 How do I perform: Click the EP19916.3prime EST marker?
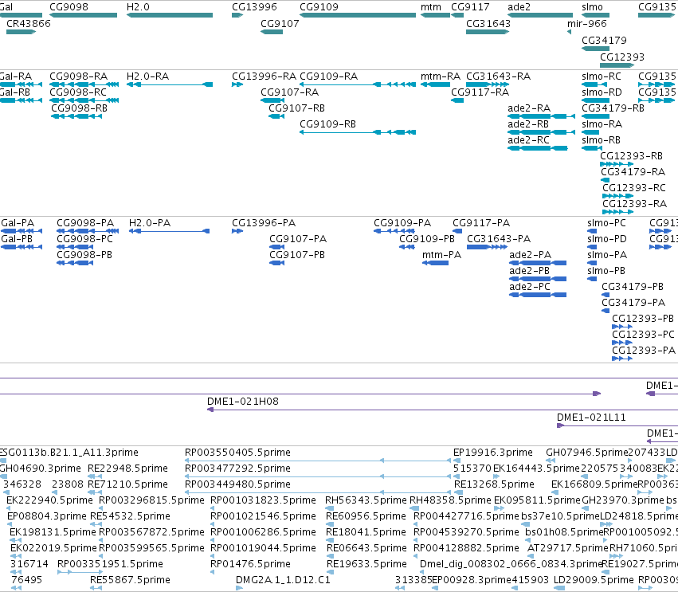click(457, 461)
